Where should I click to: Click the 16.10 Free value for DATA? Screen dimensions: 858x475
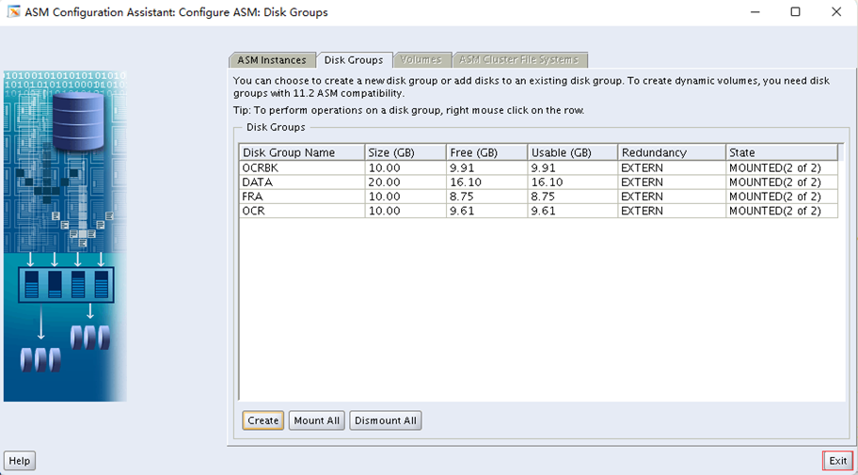click(486, 182)
